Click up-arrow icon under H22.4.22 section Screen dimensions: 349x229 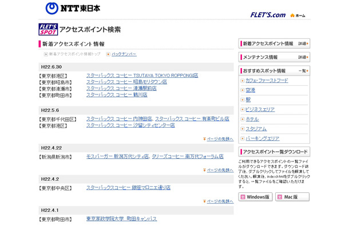click(204, 170)
